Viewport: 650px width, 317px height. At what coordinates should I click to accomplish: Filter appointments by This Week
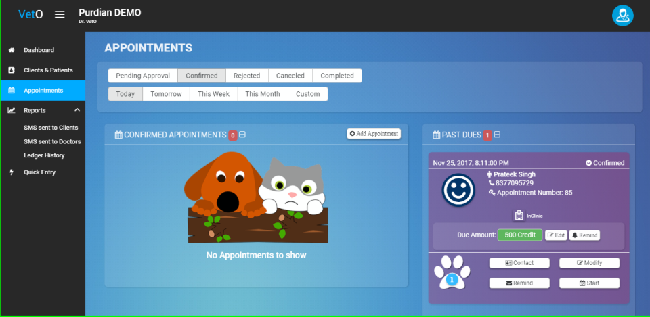point(213,94)
